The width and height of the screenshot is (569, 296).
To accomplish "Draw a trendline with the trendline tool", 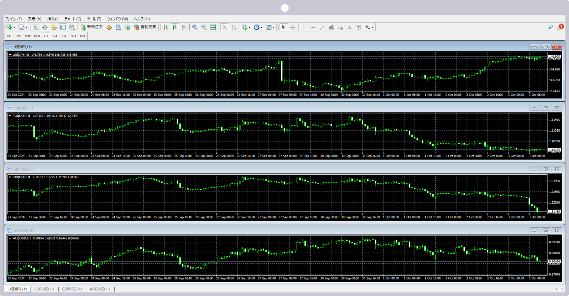I will (x=322, y=27).
